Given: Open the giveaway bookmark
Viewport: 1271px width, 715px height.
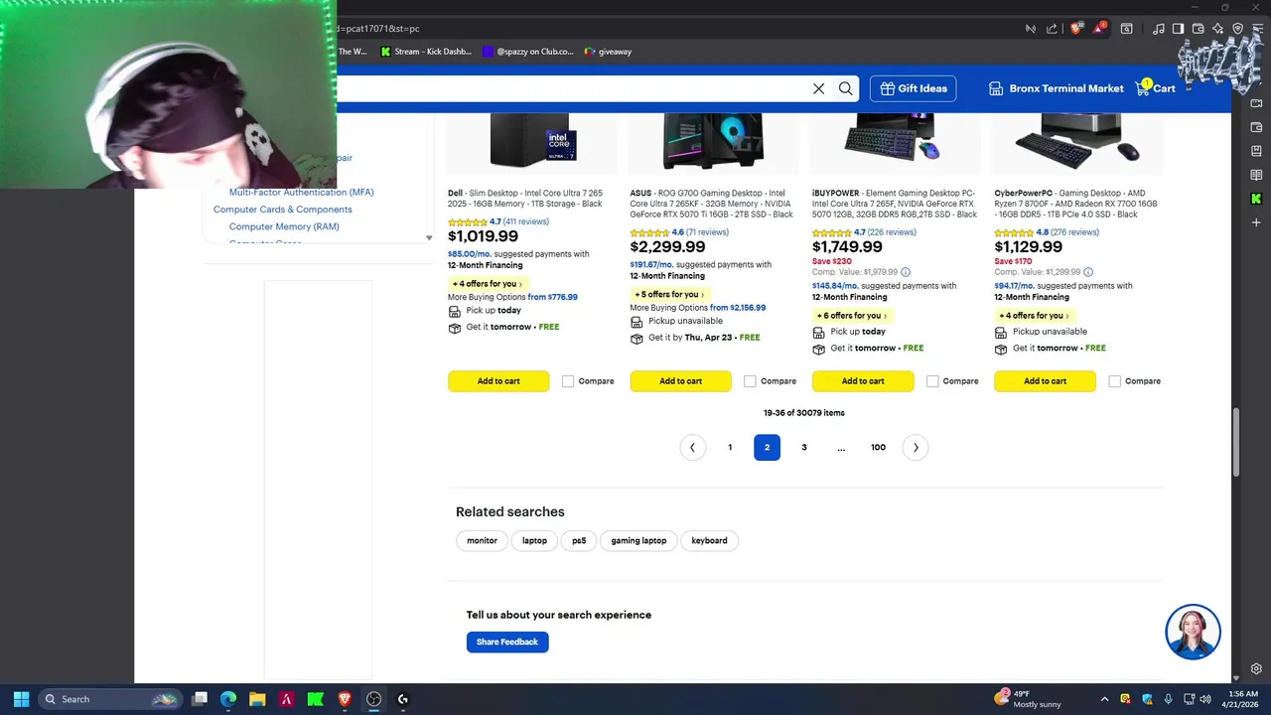Looking at the screenshot, I should [x=608, y=52].
